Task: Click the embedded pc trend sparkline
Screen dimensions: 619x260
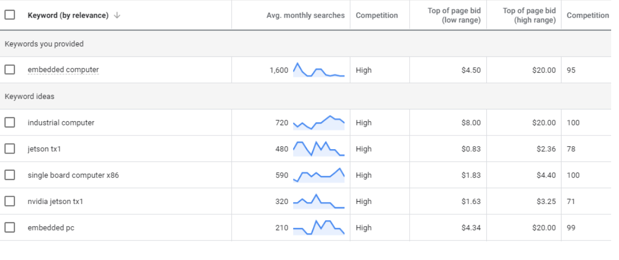Action: (319, 228)
